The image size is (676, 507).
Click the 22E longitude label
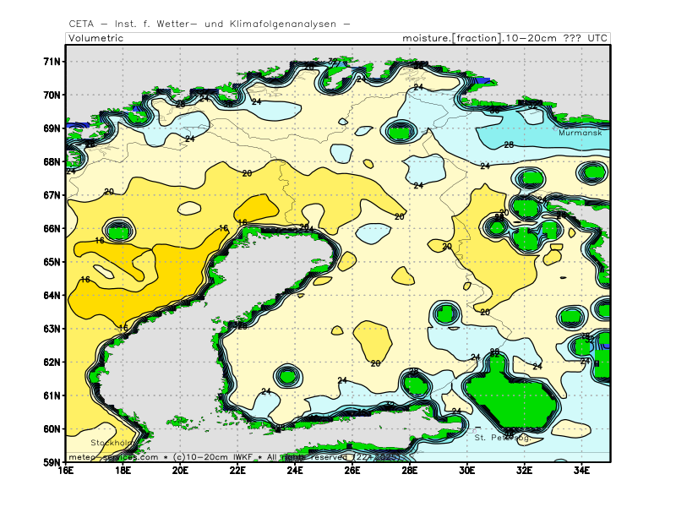coord(237,470)
